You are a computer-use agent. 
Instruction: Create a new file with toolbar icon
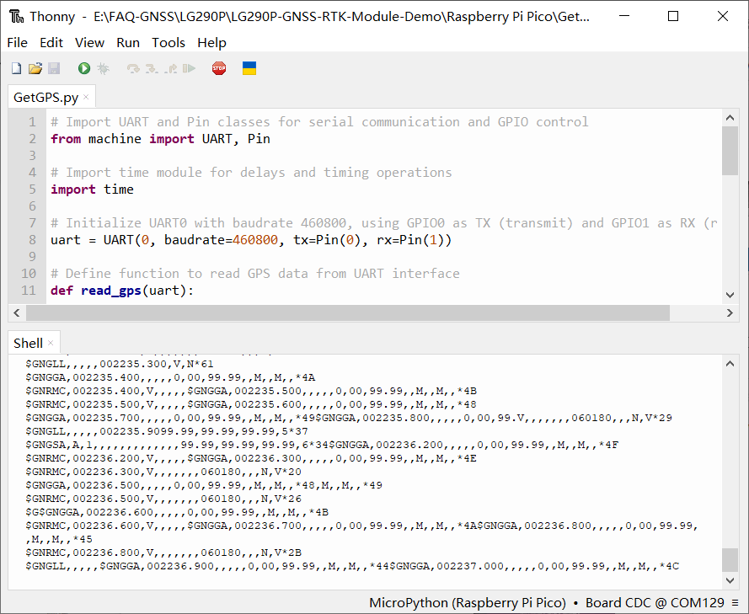point(16,68)
